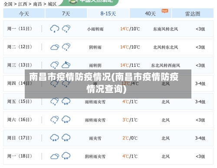The height and width of the screenshot is (168, 217).
Task: Select 城区 in breadcrumb
Action: point(52,4)
